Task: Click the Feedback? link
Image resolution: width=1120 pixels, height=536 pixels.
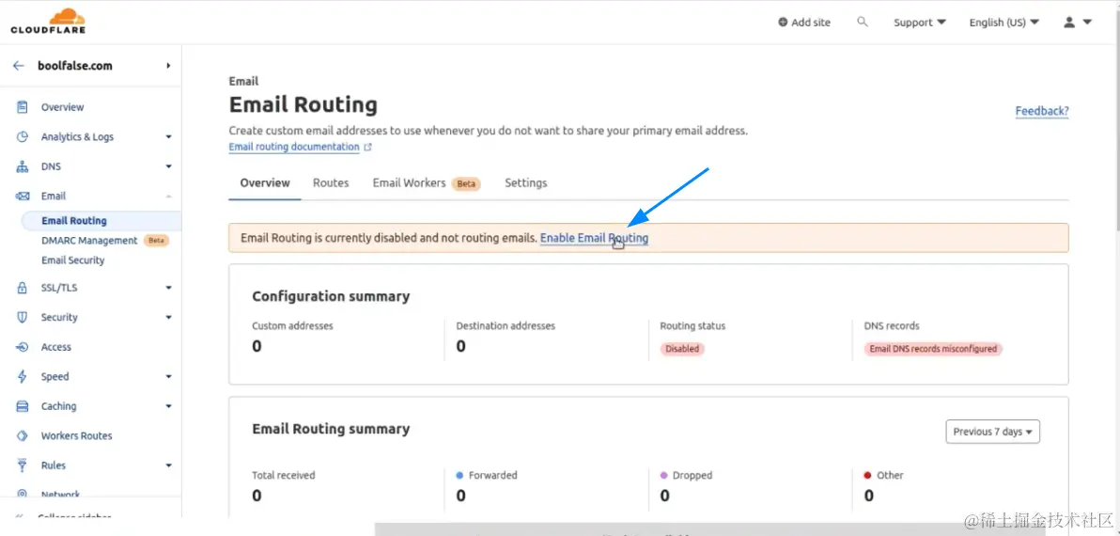Action: 1042,111
